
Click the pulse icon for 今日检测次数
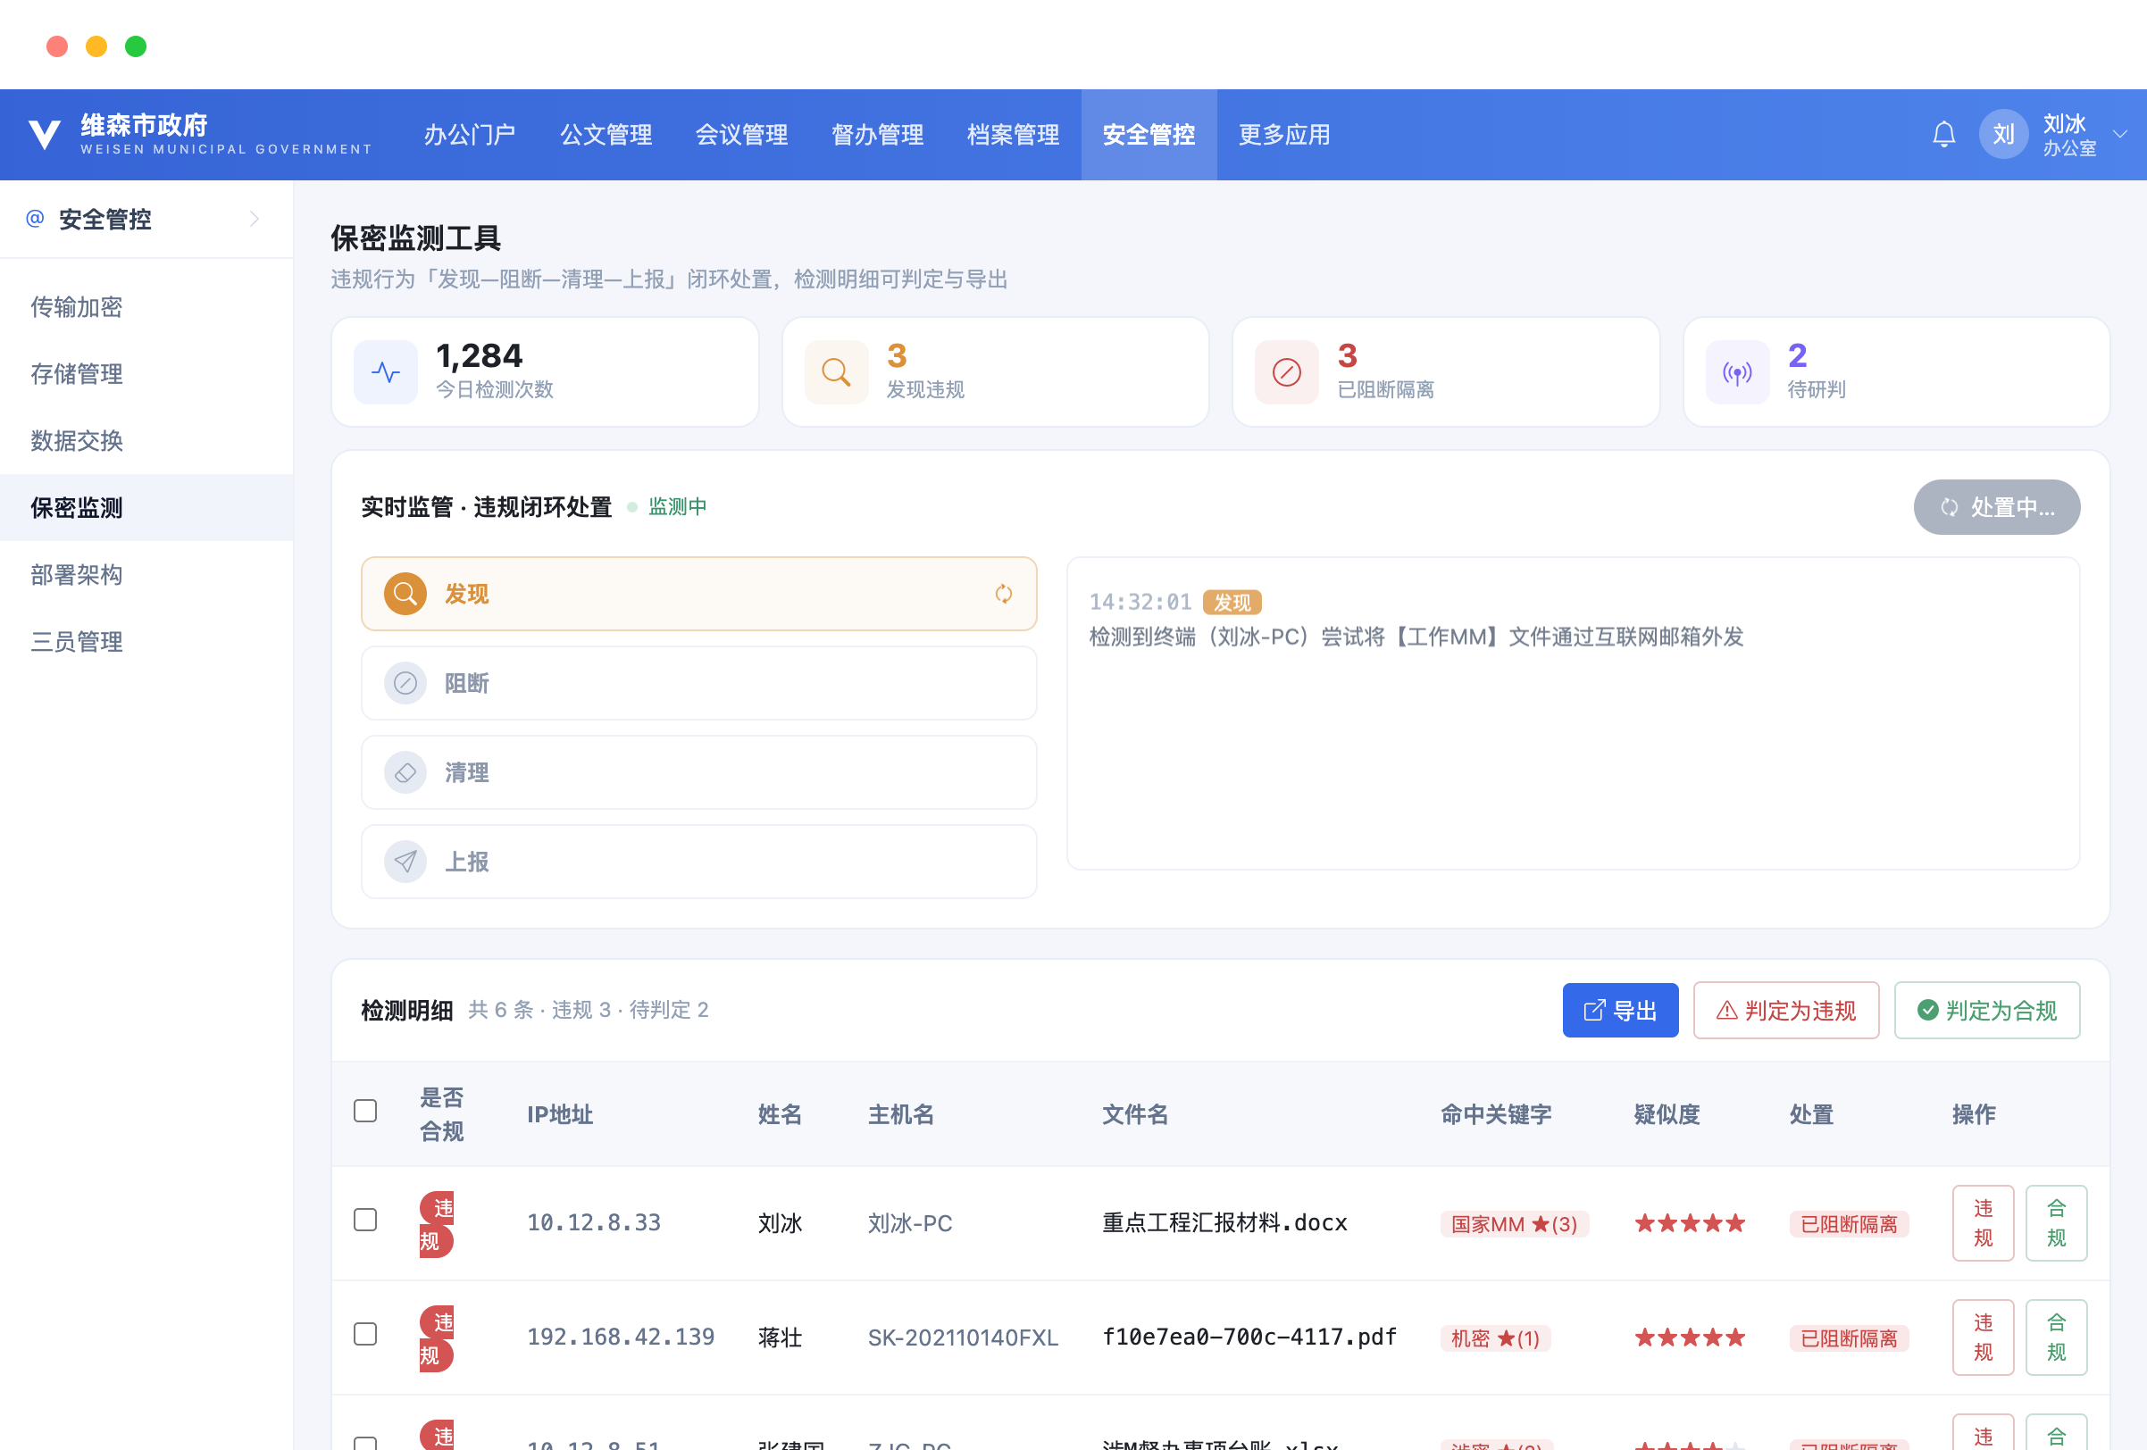pyautogui.click(x=386, y=372)
